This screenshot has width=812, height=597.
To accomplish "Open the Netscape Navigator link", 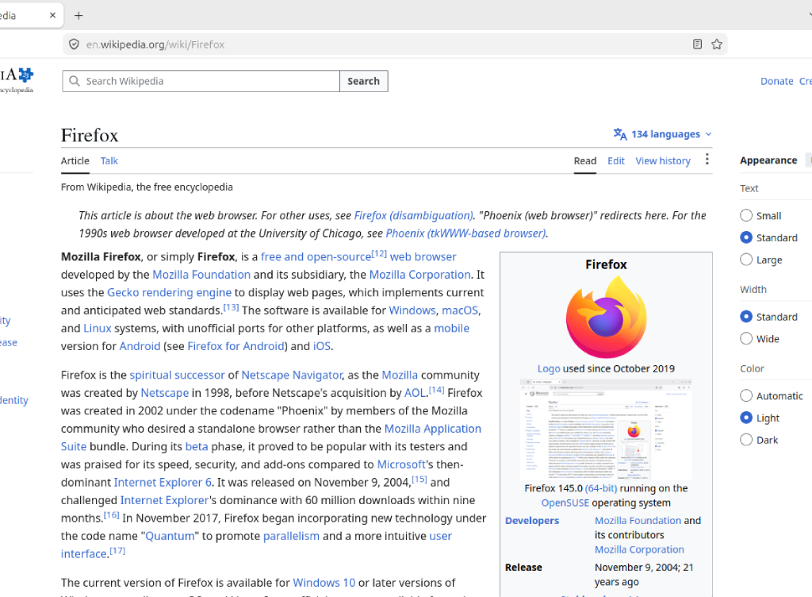I will coord(292,376).
